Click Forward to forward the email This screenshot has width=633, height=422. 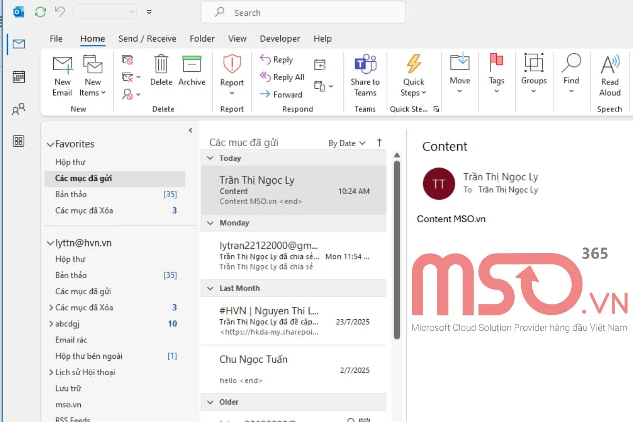pos(281,94)
